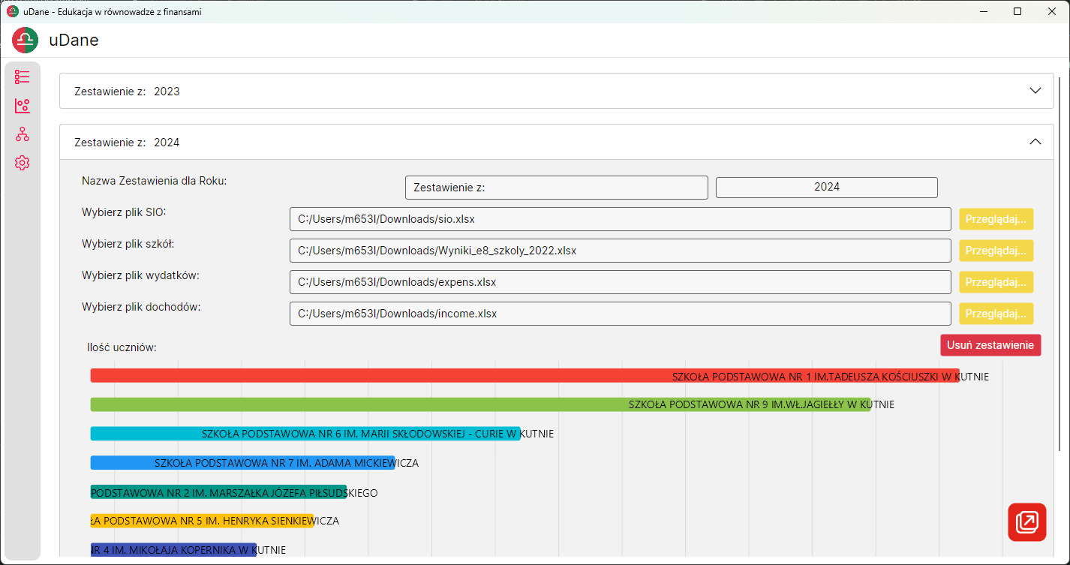Open the scatter chart sidebar icon
Screen dimensions: 1070x565
pos(22,106)
